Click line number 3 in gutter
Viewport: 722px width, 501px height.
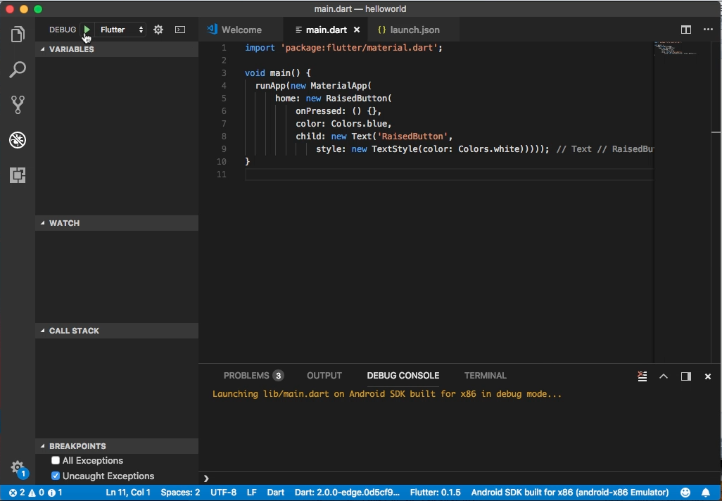tap(224, 72)
